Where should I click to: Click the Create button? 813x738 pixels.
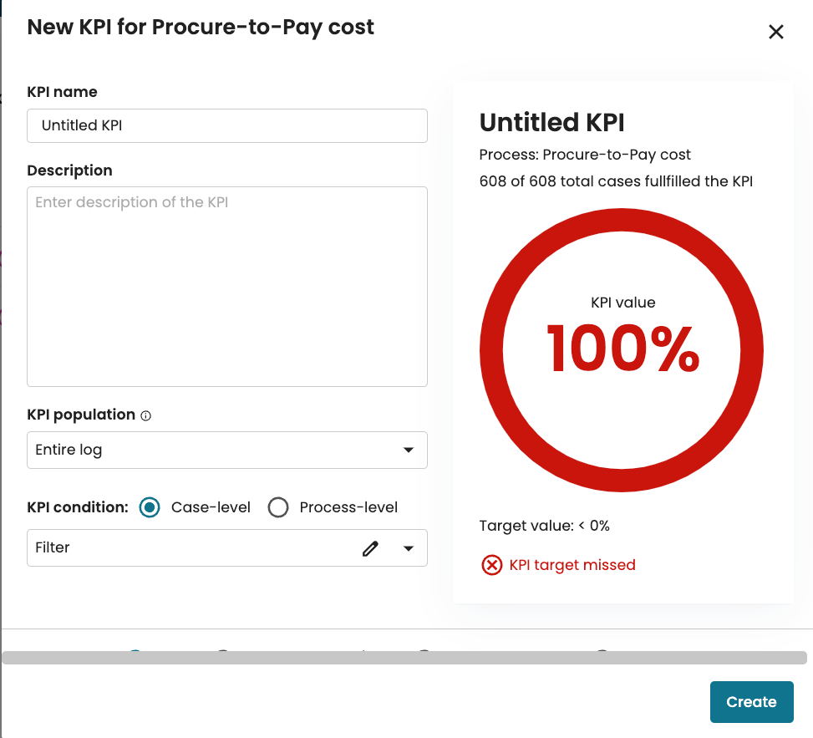coord(750,702)
